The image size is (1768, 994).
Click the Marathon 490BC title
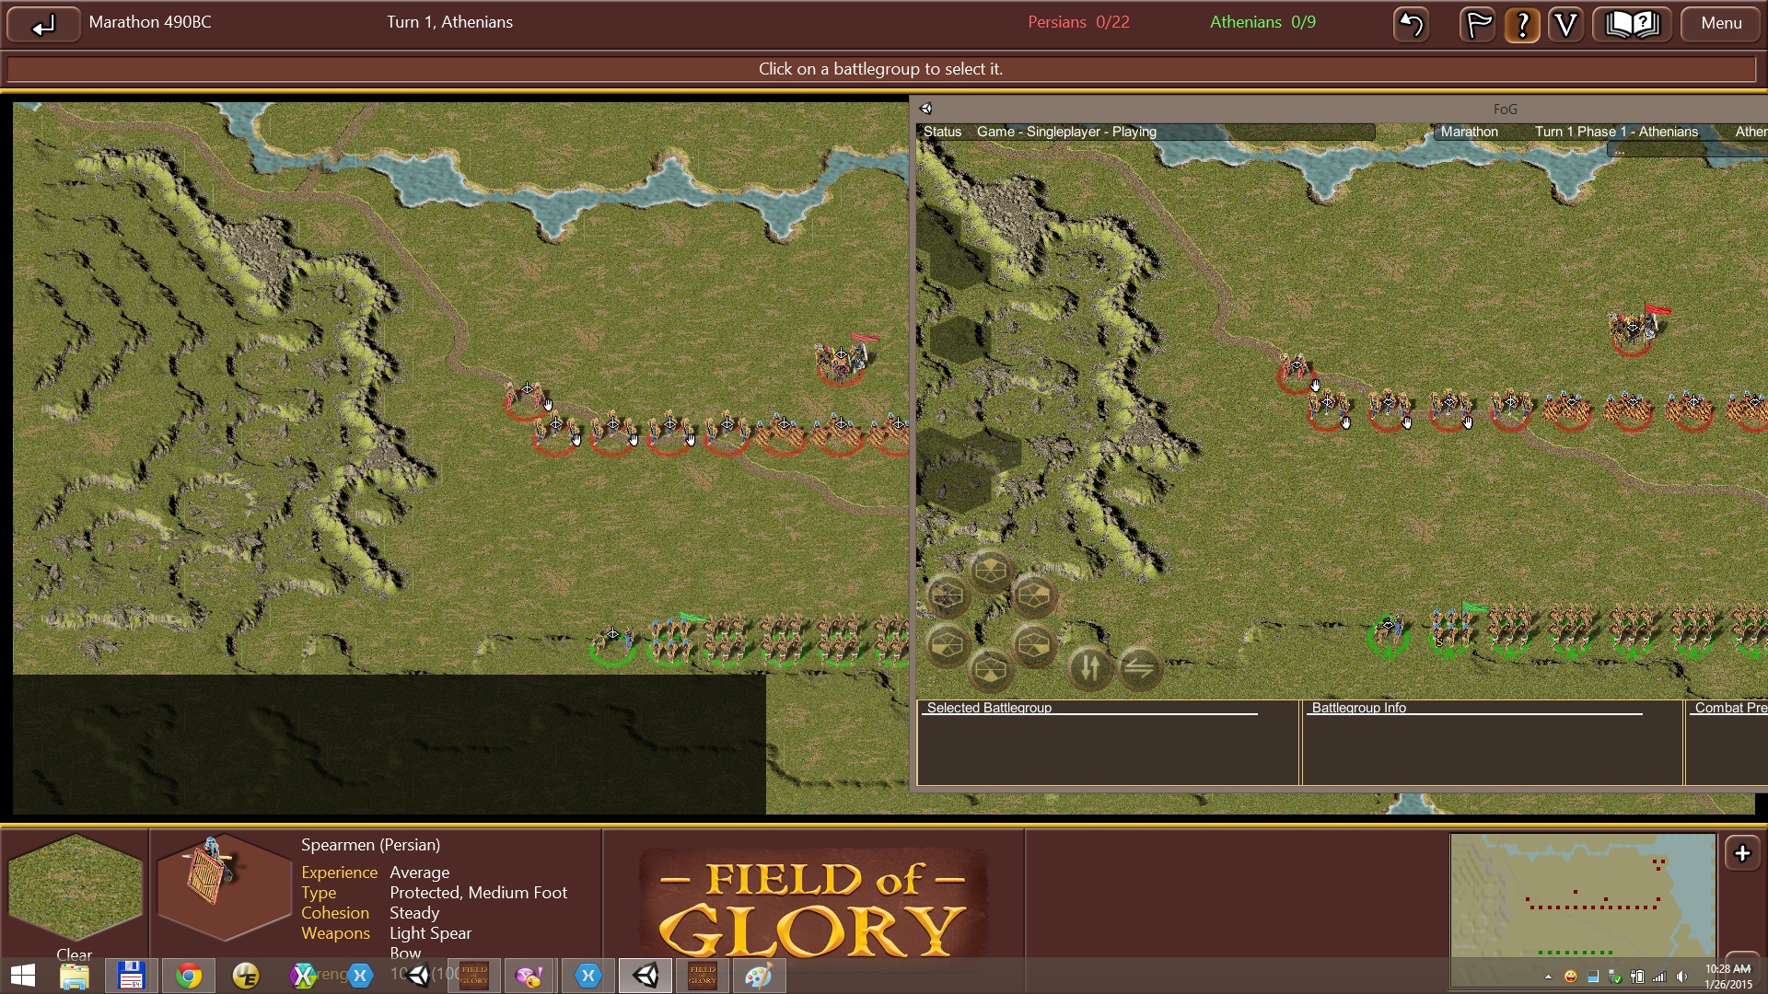click(x=150, y=22)
